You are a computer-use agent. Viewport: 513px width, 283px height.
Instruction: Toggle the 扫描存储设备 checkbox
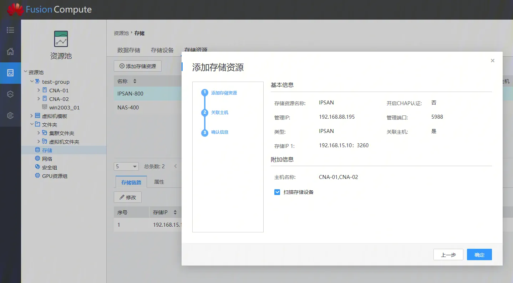coord(277,192)
